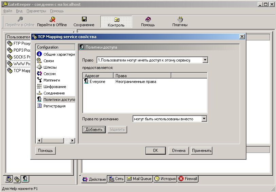Click Неограниченные права cell in table
The image size is (276, 192).
pos(136,82)
